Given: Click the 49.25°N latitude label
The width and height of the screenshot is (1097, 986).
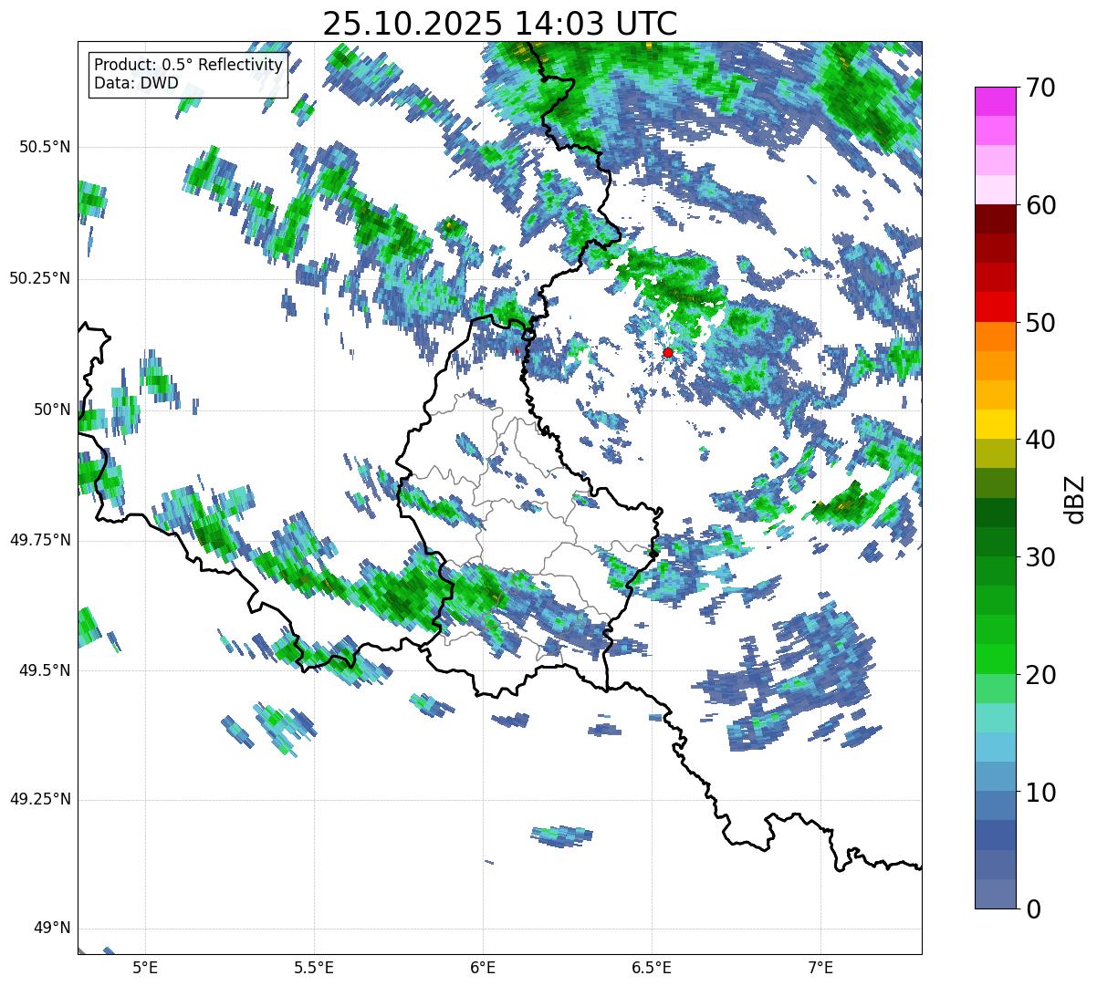Looking at the screenshot, I should 40,799.
